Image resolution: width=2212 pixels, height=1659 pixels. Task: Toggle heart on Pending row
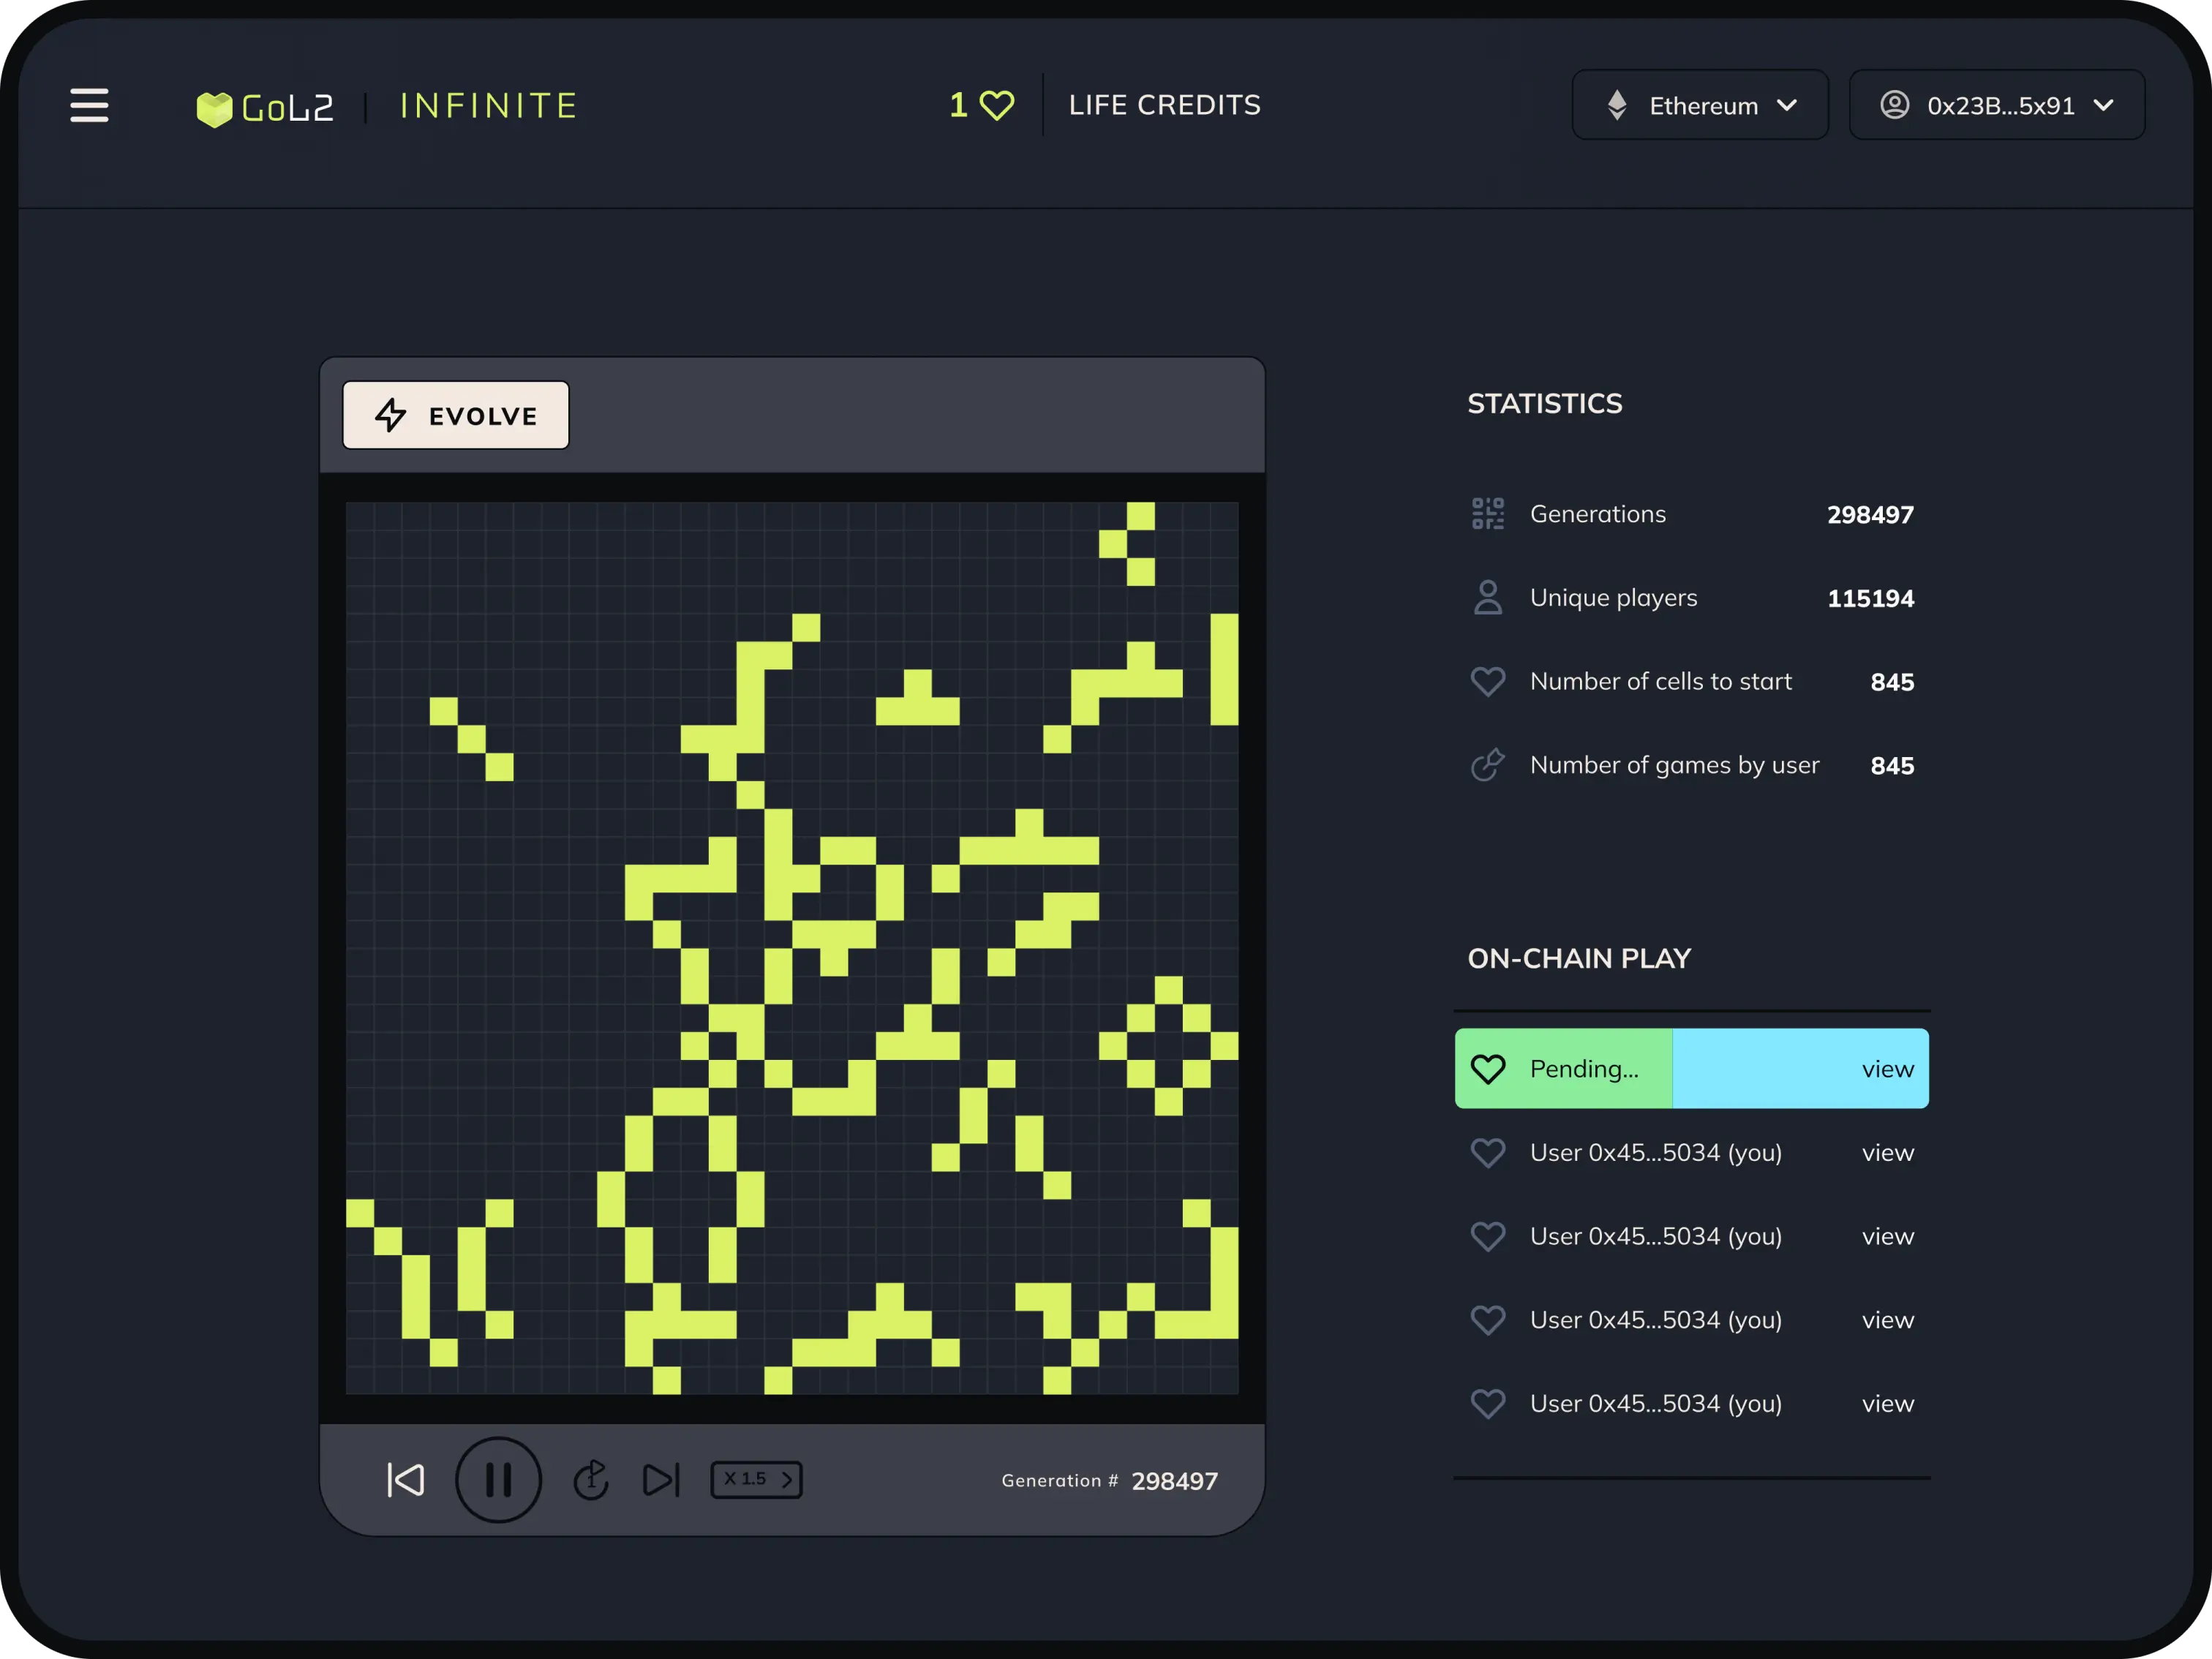point(1488,1069)
